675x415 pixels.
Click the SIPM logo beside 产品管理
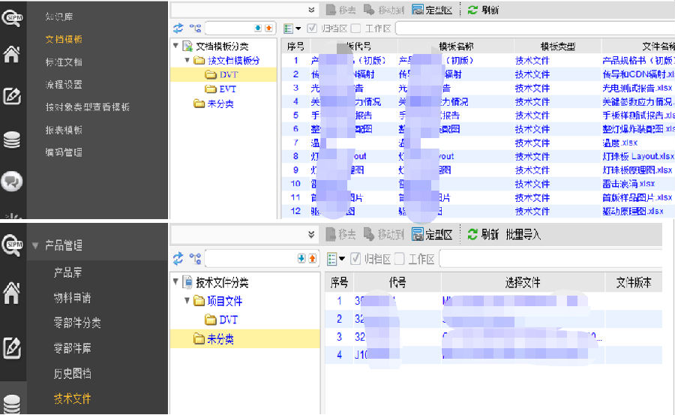12,245
